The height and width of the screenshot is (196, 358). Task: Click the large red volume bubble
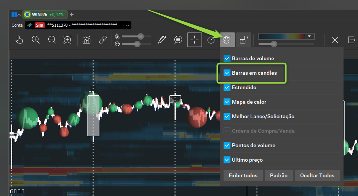tap(197, 117)
